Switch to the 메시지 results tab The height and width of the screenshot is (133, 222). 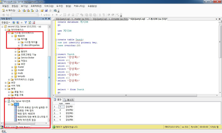click(69, 100)
